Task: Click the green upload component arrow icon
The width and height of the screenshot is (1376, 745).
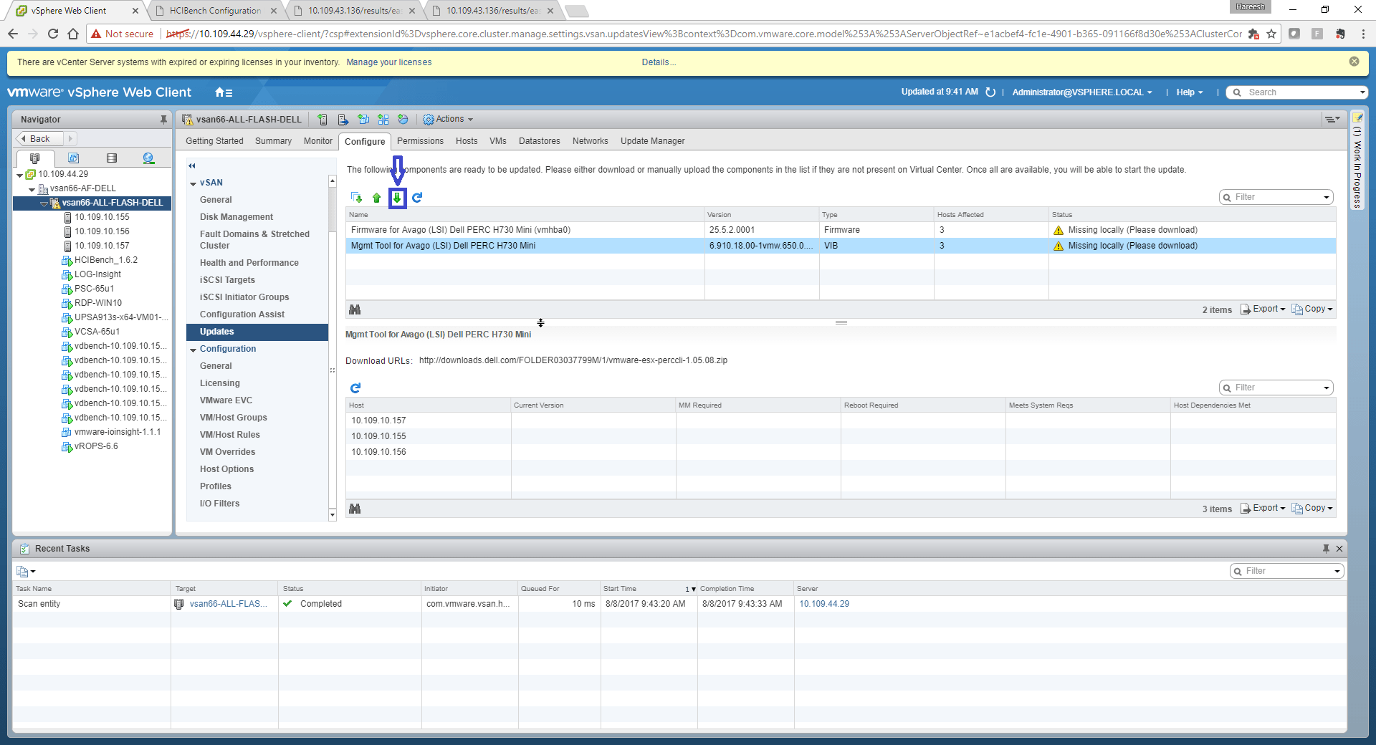Action: (377, 198)
